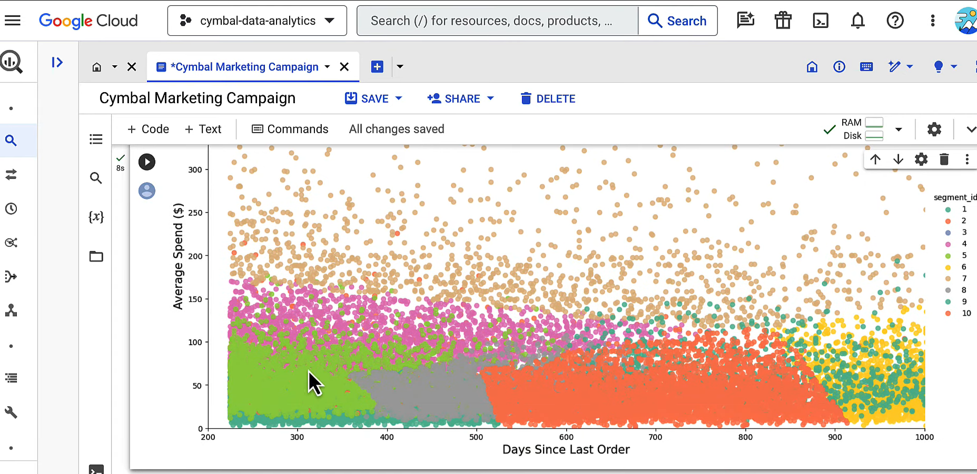
Task: Click the cell author avatar icon
Action: [147, 190]
